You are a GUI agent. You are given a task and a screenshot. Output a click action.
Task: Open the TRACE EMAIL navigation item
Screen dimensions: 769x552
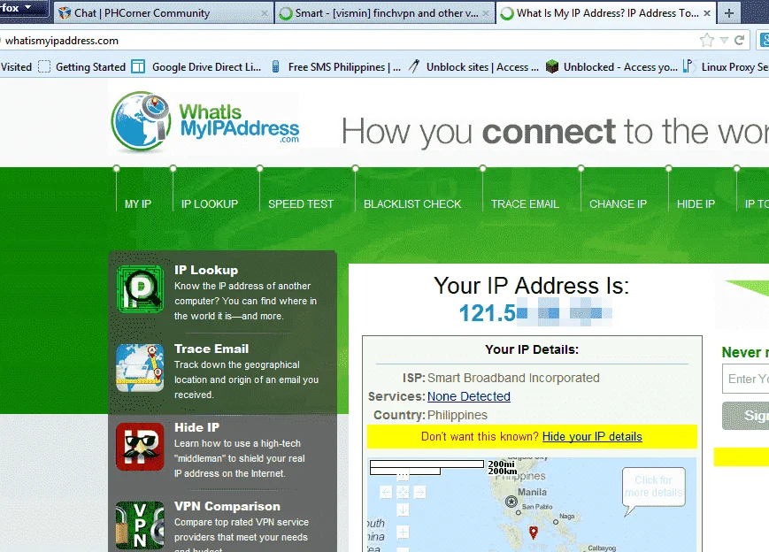(525, 204)
